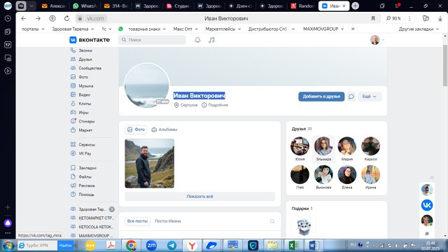
Task: Expand Здоровая Тарелка bookmarks folder
Action: pos(73,29)
